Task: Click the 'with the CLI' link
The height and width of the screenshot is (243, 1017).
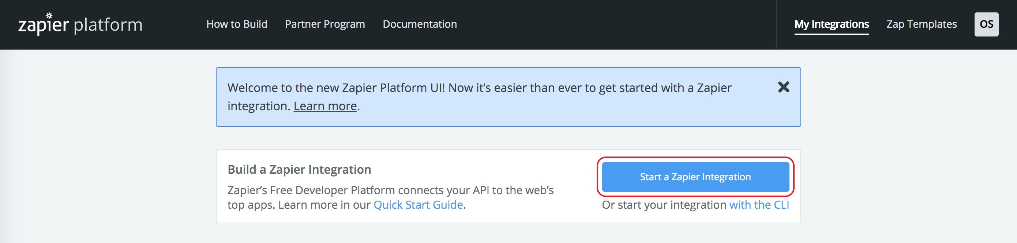Action: click(758, 205)
